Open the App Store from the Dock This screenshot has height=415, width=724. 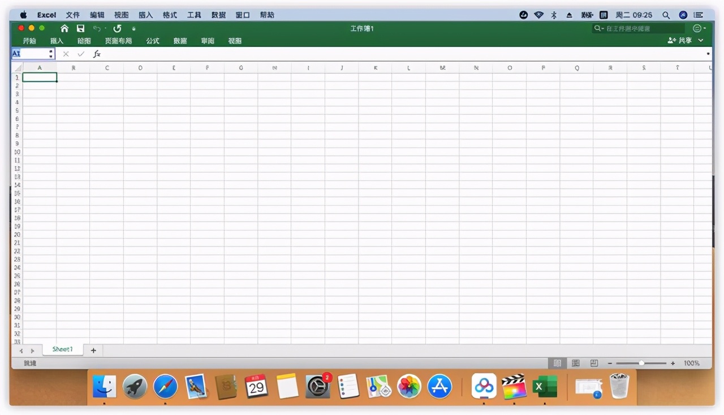tap(439, 387)
